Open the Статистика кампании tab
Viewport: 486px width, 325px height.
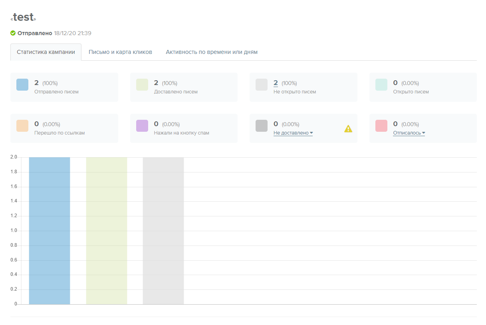(46, 52)
